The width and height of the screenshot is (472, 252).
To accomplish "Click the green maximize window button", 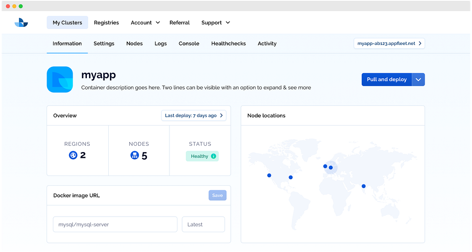I will (21, 6).
